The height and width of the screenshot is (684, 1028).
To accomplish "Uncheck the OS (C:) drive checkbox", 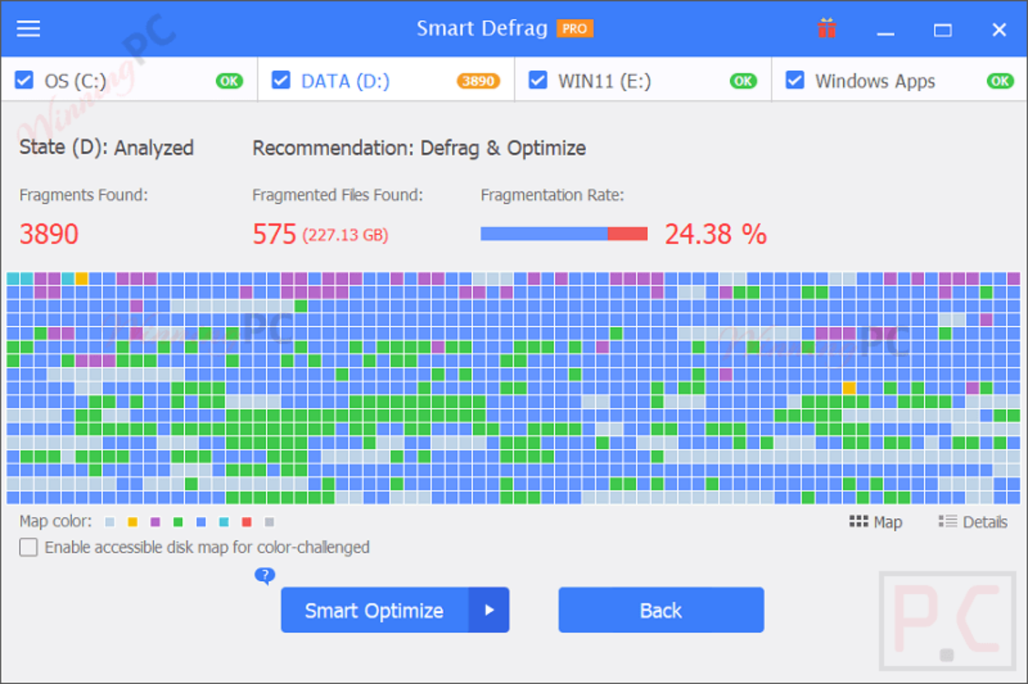I will pos(24,80).
